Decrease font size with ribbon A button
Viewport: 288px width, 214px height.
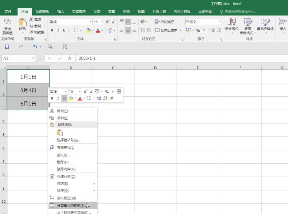pos(114,22)
